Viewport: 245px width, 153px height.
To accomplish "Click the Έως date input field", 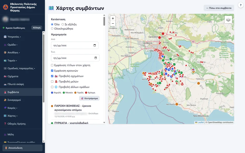I will (75, 58).
